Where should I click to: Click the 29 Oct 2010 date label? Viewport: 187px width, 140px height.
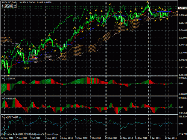[111, 138]
